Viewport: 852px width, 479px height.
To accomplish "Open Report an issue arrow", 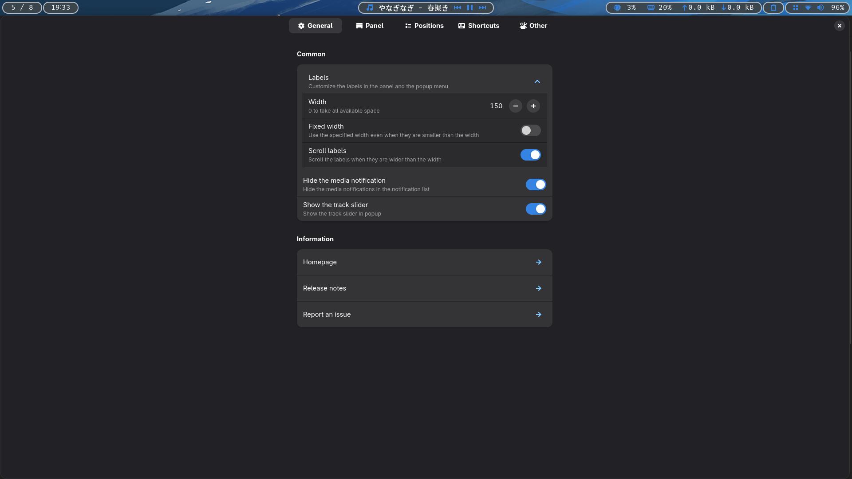I will pyautogui.click(x=538, y=314).
